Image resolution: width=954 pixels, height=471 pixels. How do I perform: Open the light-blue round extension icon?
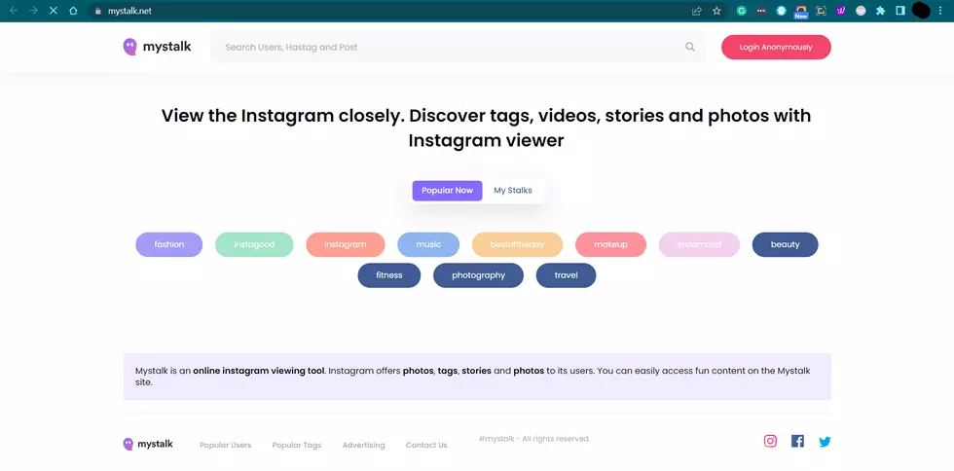[781, 11]
